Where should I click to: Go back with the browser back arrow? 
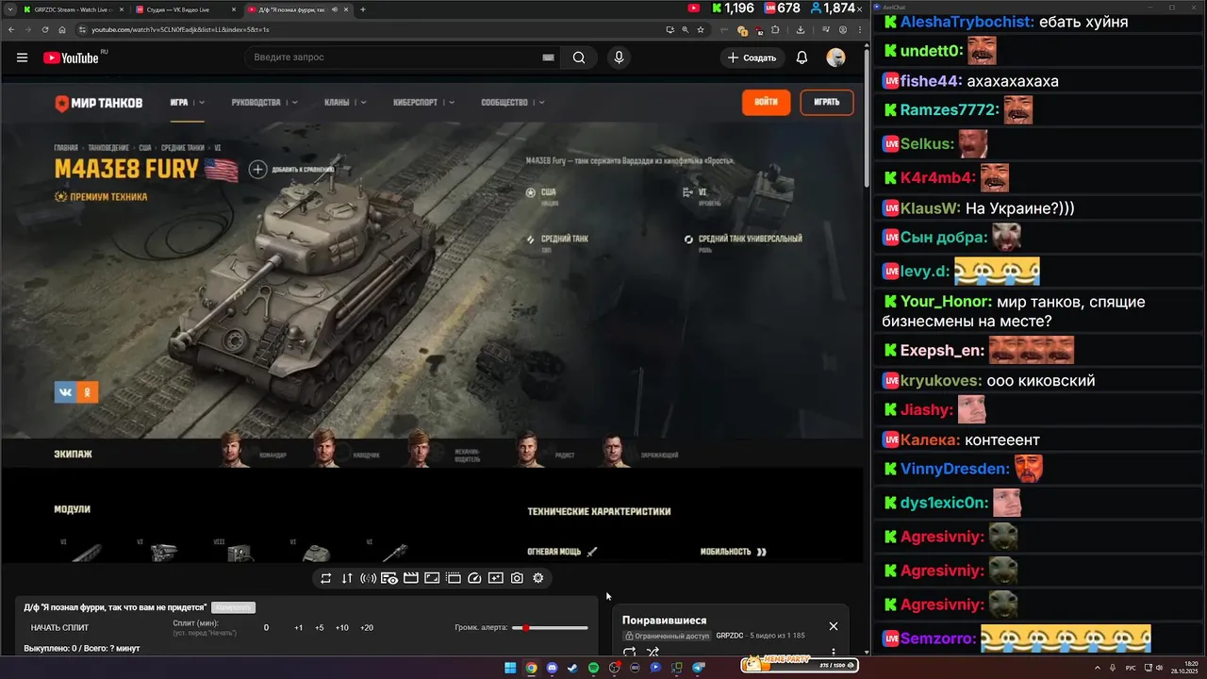tap(9, 29)
